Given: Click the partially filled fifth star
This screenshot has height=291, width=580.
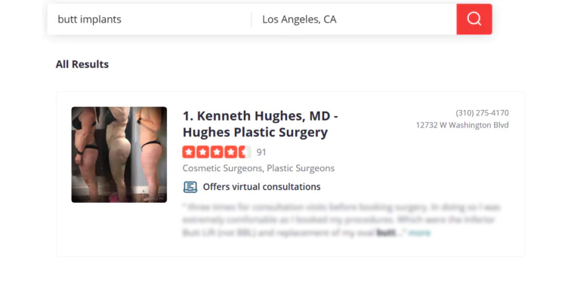Looking at the screenshot, I should point(245,152).
